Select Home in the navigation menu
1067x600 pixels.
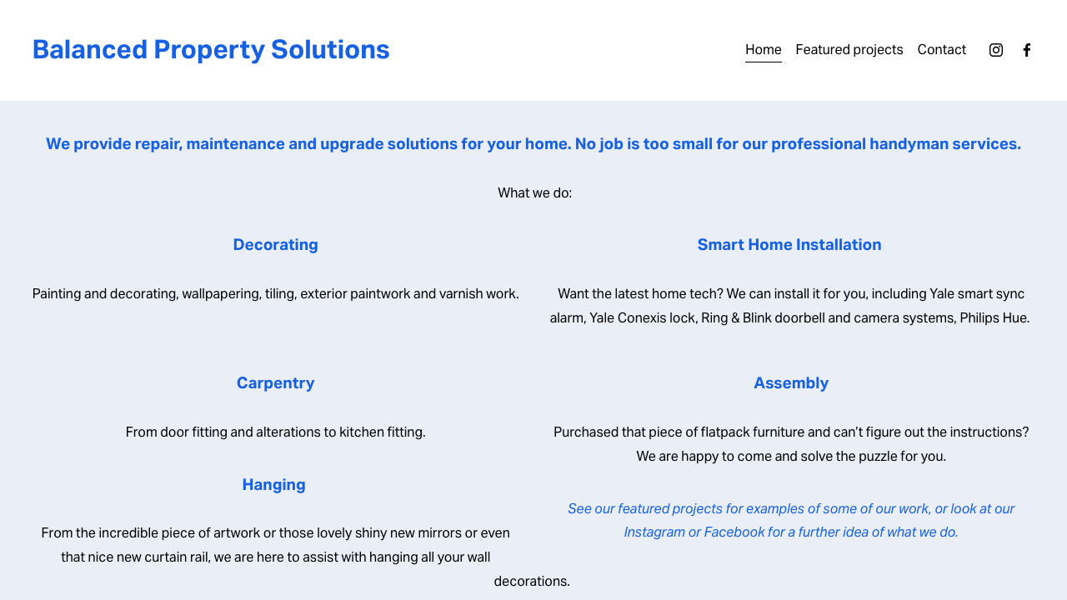[763, 50]
